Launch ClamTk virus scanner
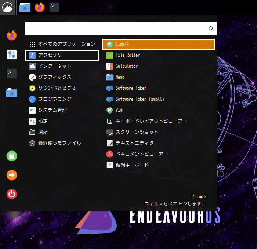This screenshot has width=257, height=249. point(159,44)
